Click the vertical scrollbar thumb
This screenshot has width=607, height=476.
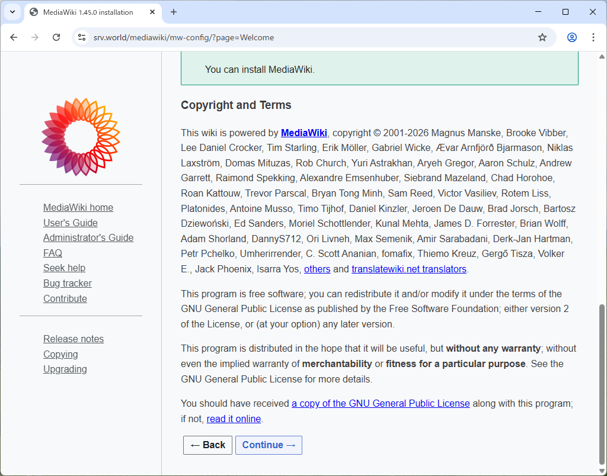(602, 384)
